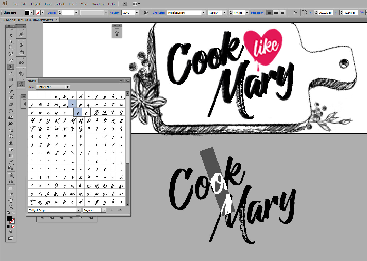Select the Direct Selection tool

(11, 41)
